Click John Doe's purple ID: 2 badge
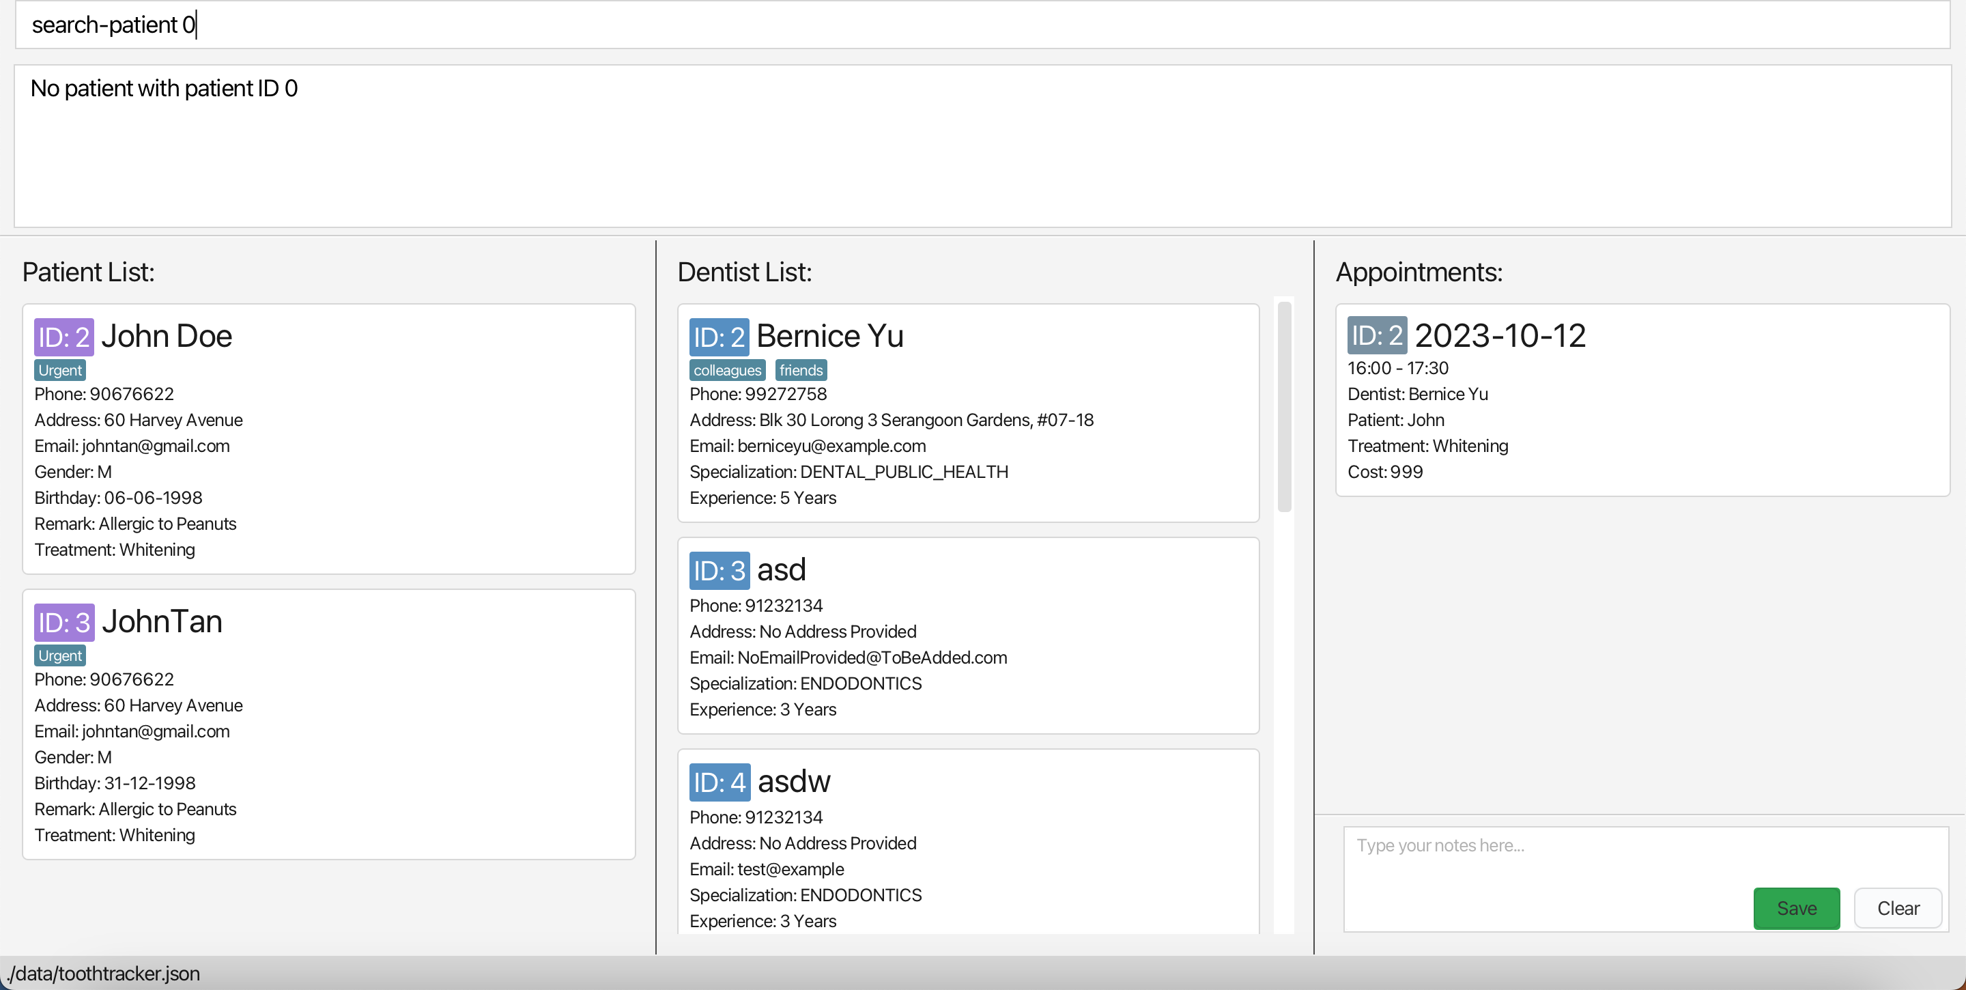 [64, 337]
